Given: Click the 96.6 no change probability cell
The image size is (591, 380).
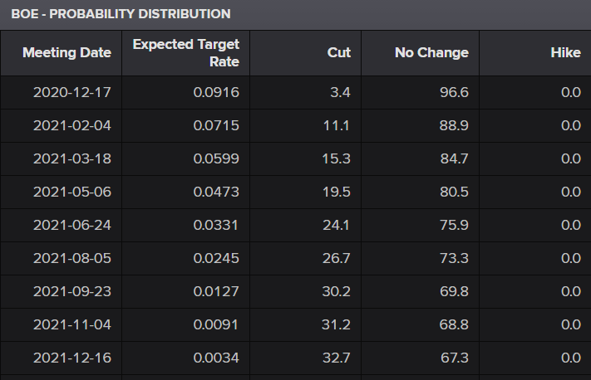Looking at the screenshot, I should pyautogui.click(x=421, y=93).
